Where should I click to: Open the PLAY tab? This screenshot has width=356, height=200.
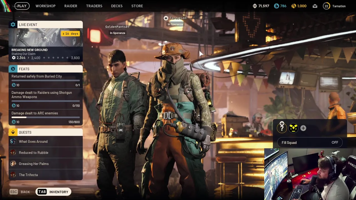22,6
